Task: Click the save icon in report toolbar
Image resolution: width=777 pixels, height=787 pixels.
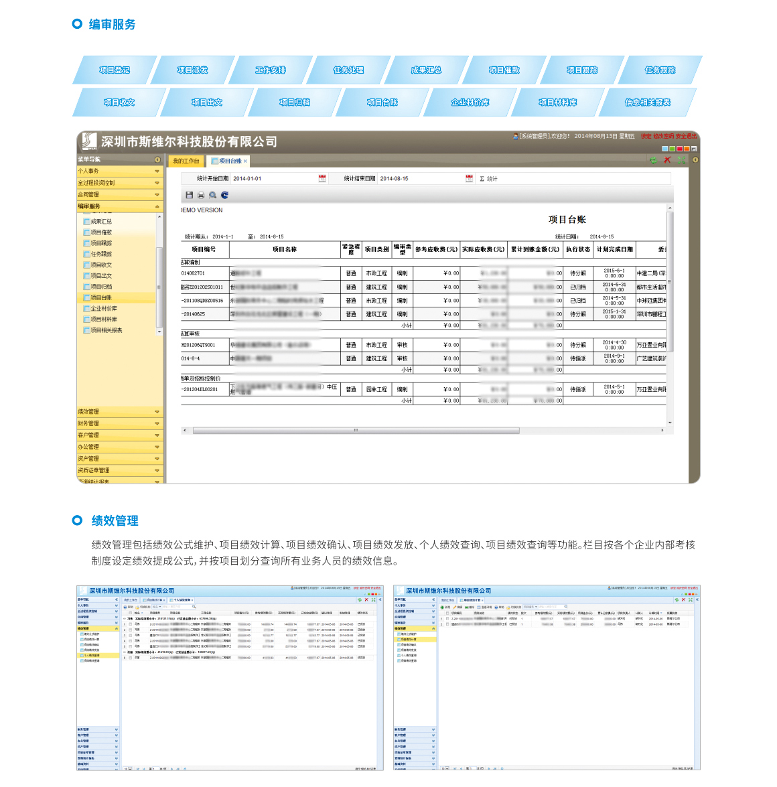Action: coord(190,195)
